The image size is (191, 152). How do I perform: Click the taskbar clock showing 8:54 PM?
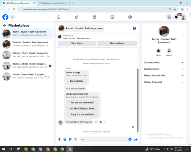coord(178,149)
